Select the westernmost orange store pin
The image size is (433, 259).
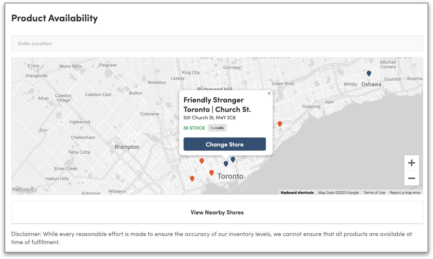(x=192, y=178)
